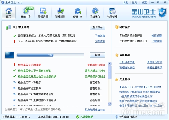Click red exclamation icon beside 系统漏洞 row
The image size is (169, 120).
tap(14, 64)
